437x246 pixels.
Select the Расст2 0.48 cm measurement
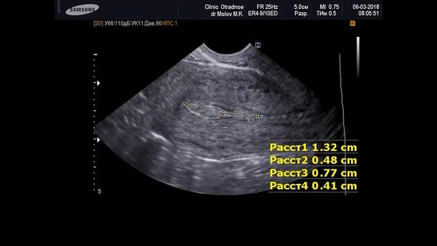pyautogui.click(x=313, y=160)
